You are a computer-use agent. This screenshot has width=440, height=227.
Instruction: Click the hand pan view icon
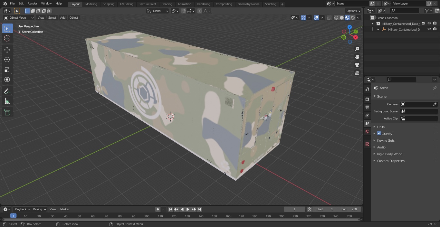point(357,57)
